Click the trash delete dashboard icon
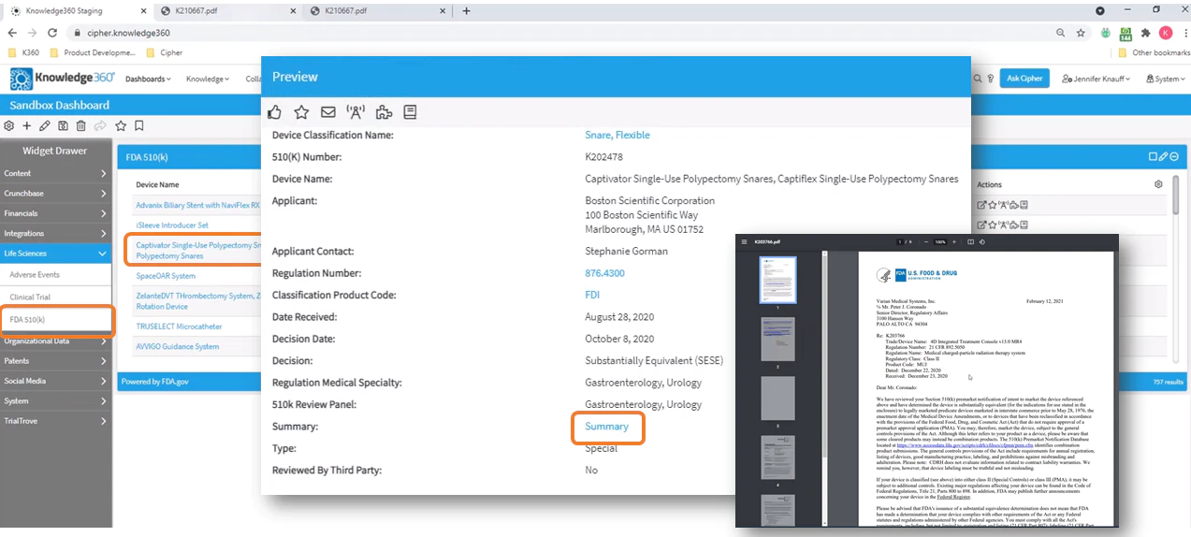Viewport: 1191px width, 537px height. [81, 125]
